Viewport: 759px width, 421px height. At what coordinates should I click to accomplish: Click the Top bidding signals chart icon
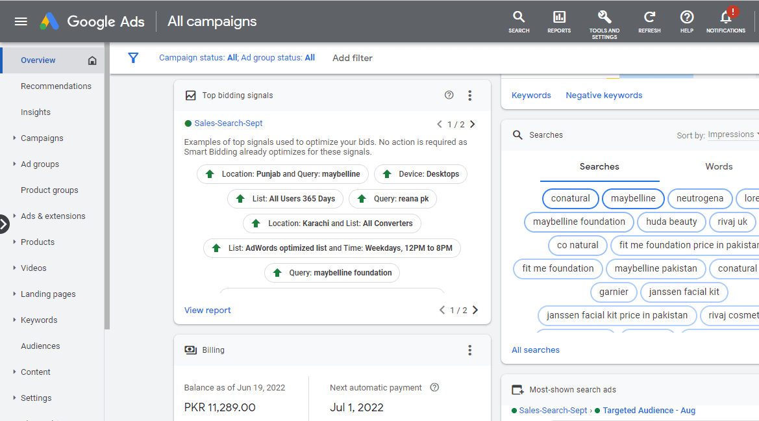[x=191, y=96]
